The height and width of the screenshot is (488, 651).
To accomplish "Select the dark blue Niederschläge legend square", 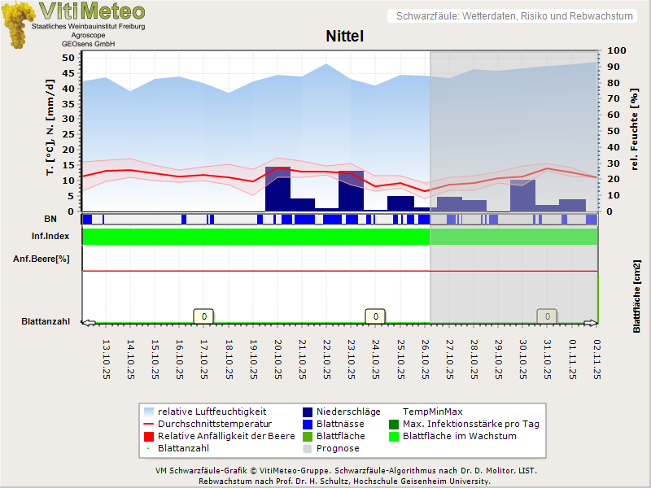I will 308,412.
